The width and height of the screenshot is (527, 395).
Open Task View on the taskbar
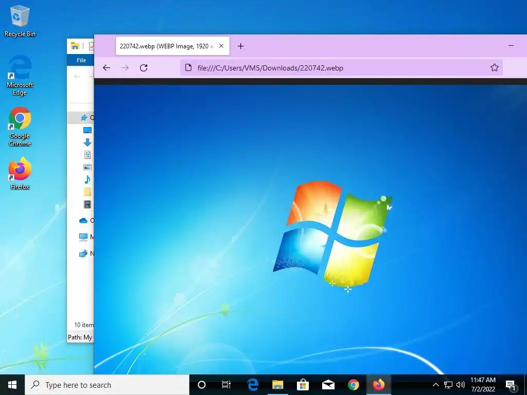[226, 385]
